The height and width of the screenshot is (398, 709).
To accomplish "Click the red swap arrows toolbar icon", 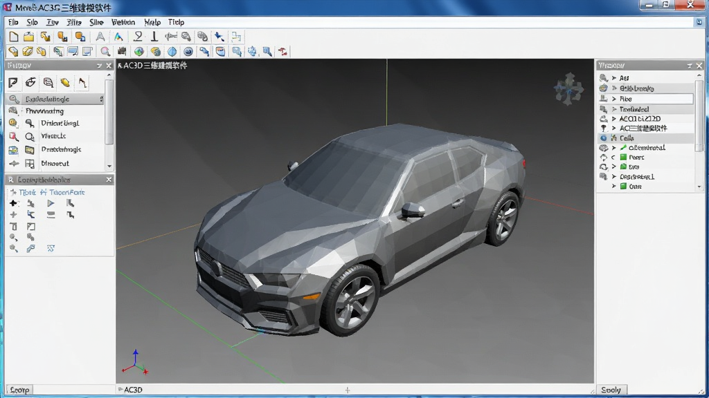I will pos(283,51).
